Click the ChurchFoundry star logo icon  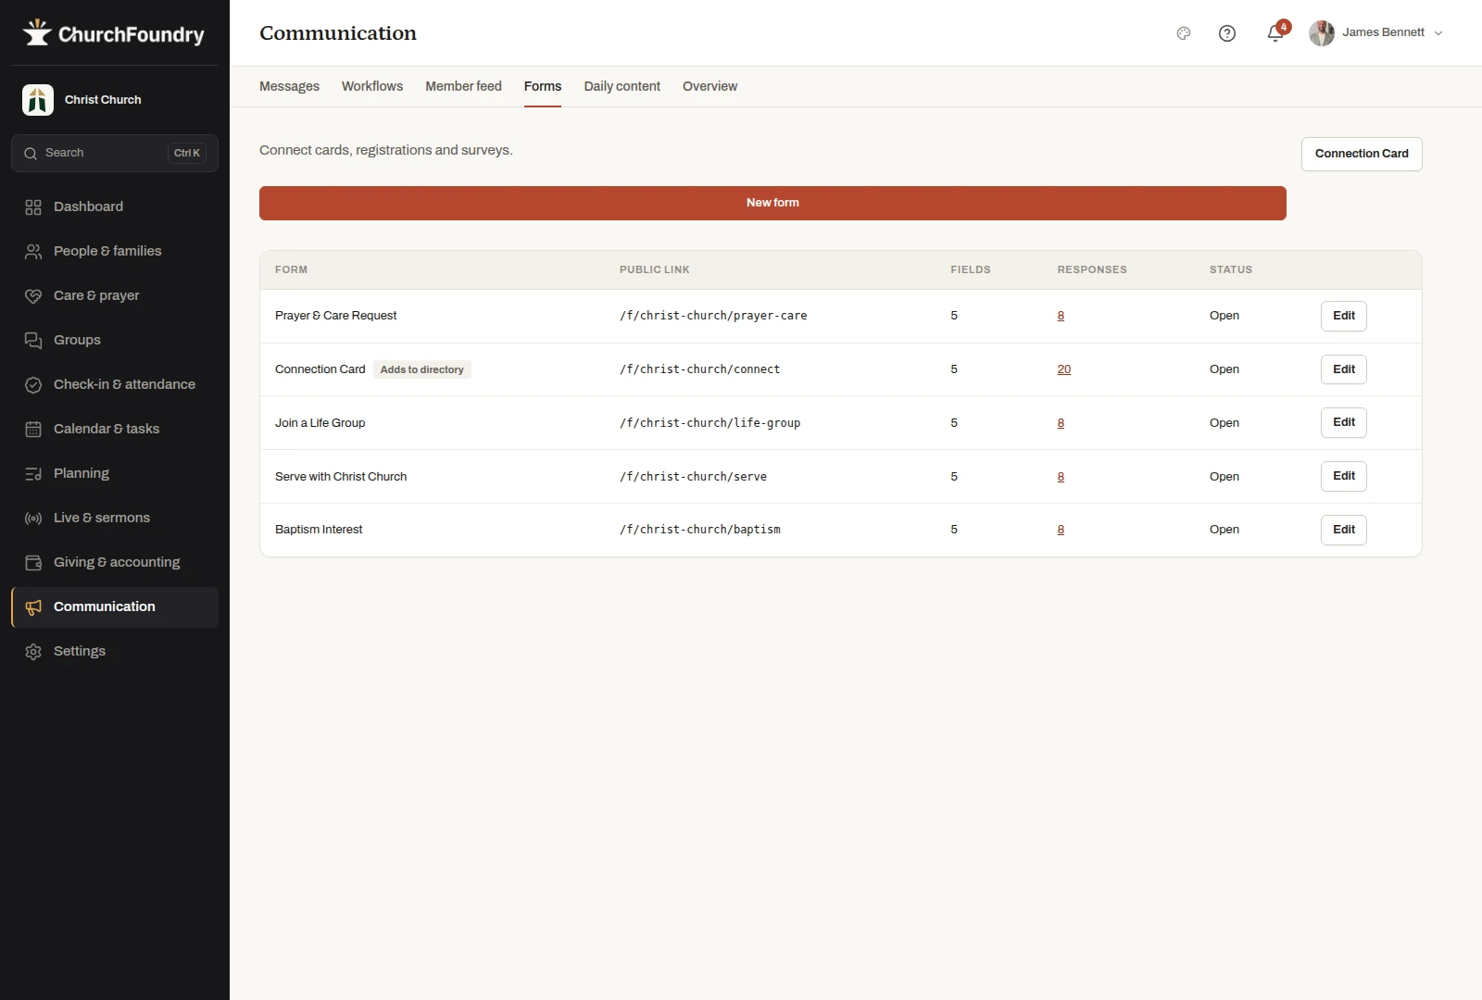point(37,32)
